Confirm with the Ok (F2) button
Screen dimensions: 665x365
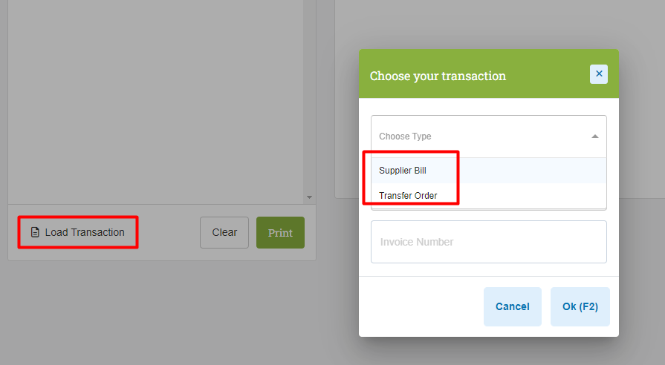(580, 306)
